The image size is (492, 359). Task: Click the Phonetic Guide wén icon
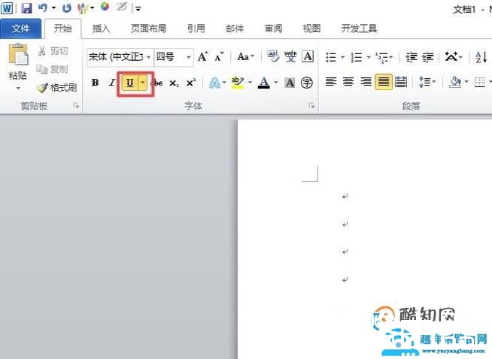click(290, 56)
